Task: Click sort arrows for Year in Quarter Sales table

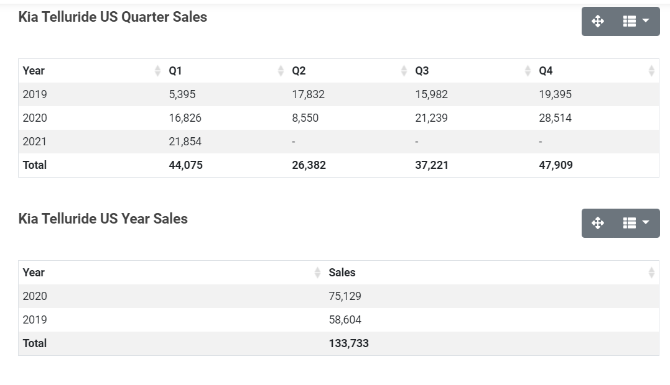Action: [x=157, y=71]
